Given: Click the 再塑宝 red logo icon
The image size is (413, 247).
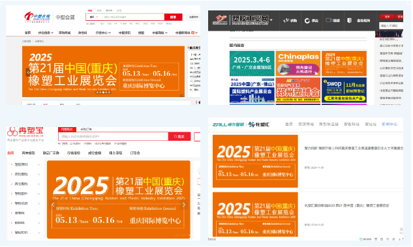Looking at the screenshot, I should pyautogui.click(x=12, y=132).
